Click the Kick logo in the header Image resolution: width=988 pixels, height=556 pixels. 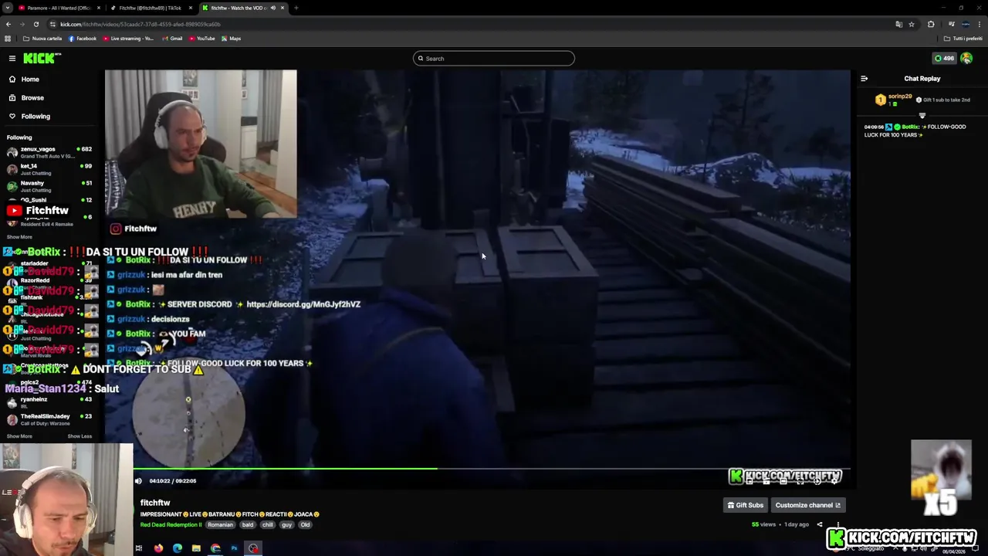[x=42, y=58]
